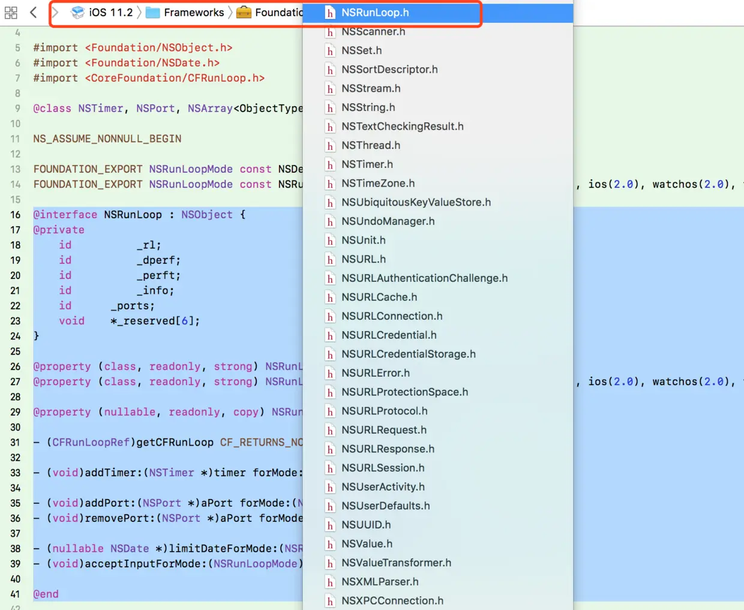Pick NSTimer.h entry

[x=438, y=164]
